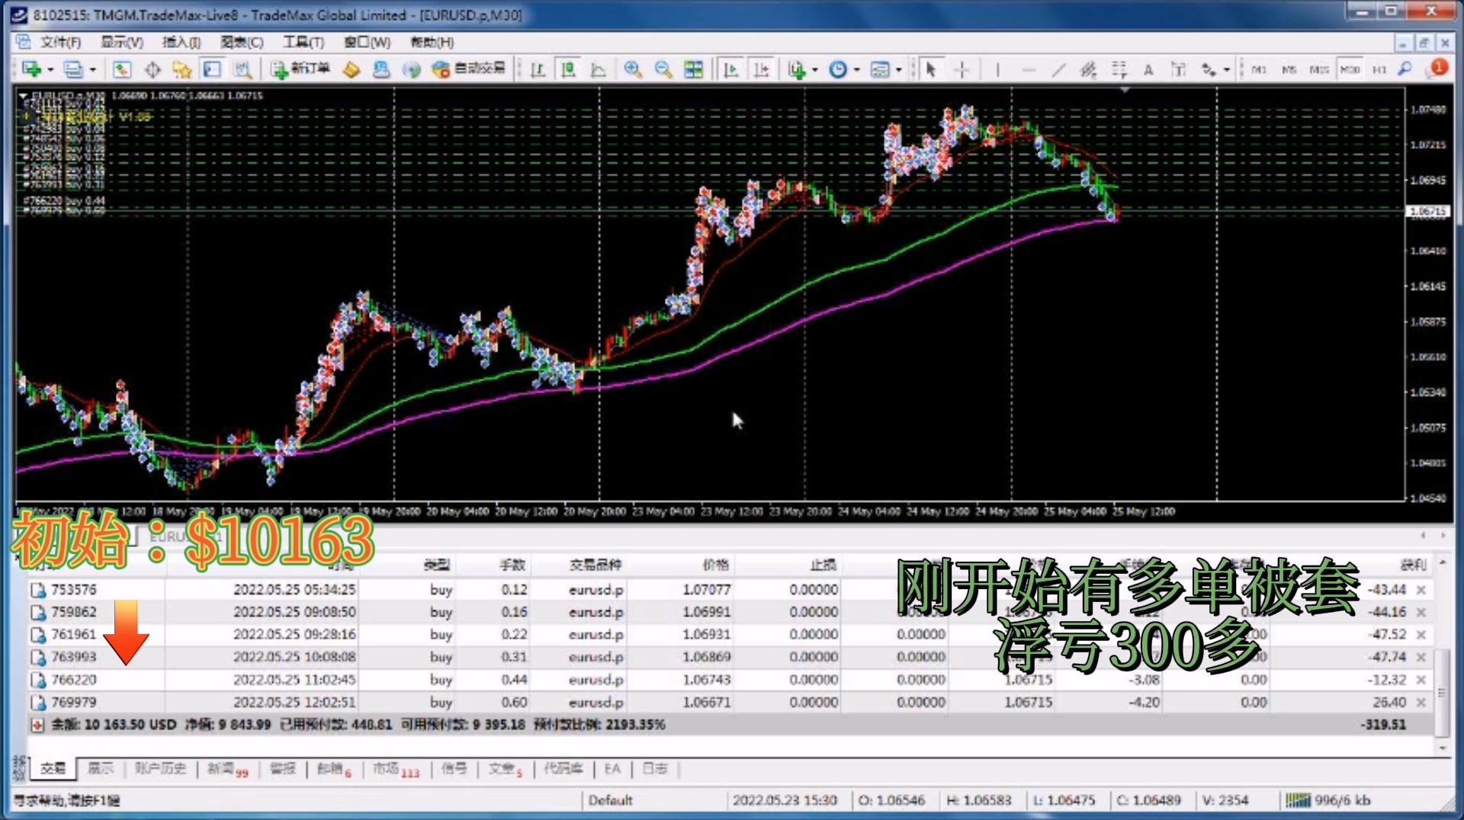Close order 753576 with its X button
This screenshot has height=820, width=1464.
click(x=1421, y=590)
